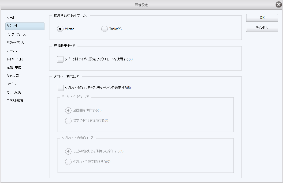Select タブレット全体で操作する radio option
The height and width of the screenshot is (183, 283).
pyautogui.click(x=68, y=162)
